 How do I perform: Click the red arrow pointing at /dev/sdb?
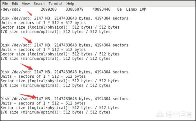click(x=29, y=13)
